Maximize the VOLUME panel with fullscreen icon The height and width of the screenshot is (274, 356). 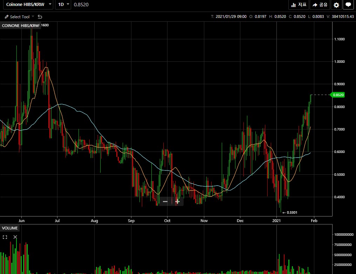(x=5, y=237)
